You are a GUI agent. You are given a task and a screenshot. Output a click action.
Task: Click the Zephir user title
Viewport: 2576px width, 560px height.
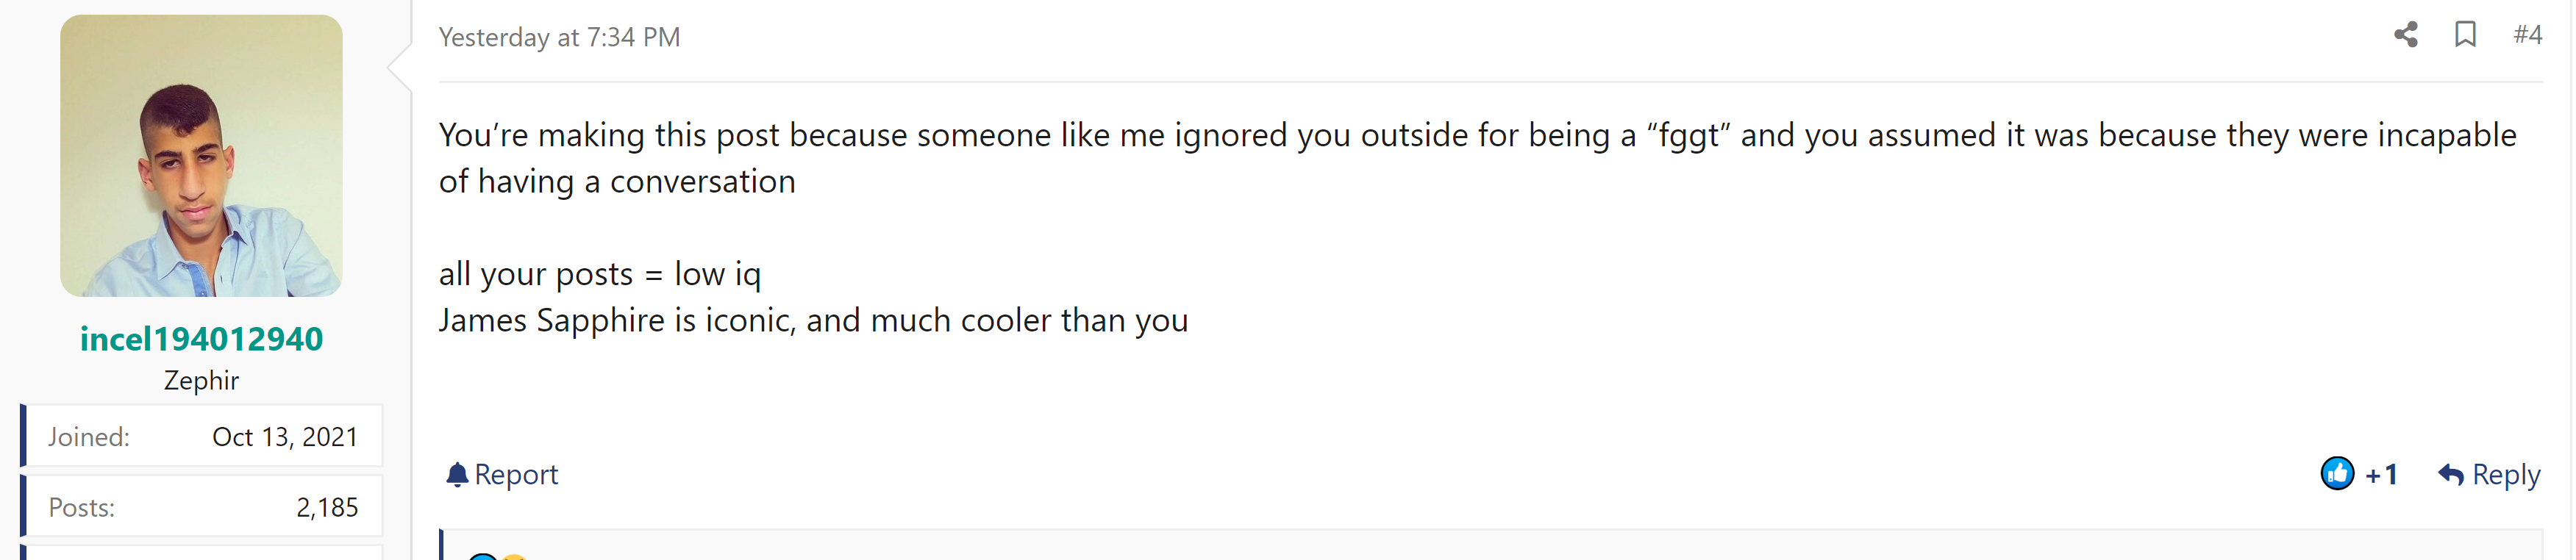pyautogui.click(x=201, y=380)
